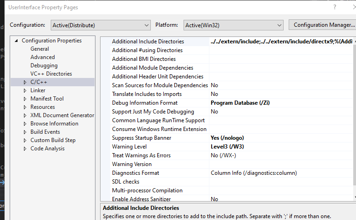Select the Resources tree item label
The width and height of the screenshot is (356, 220).
click(43, 107)
